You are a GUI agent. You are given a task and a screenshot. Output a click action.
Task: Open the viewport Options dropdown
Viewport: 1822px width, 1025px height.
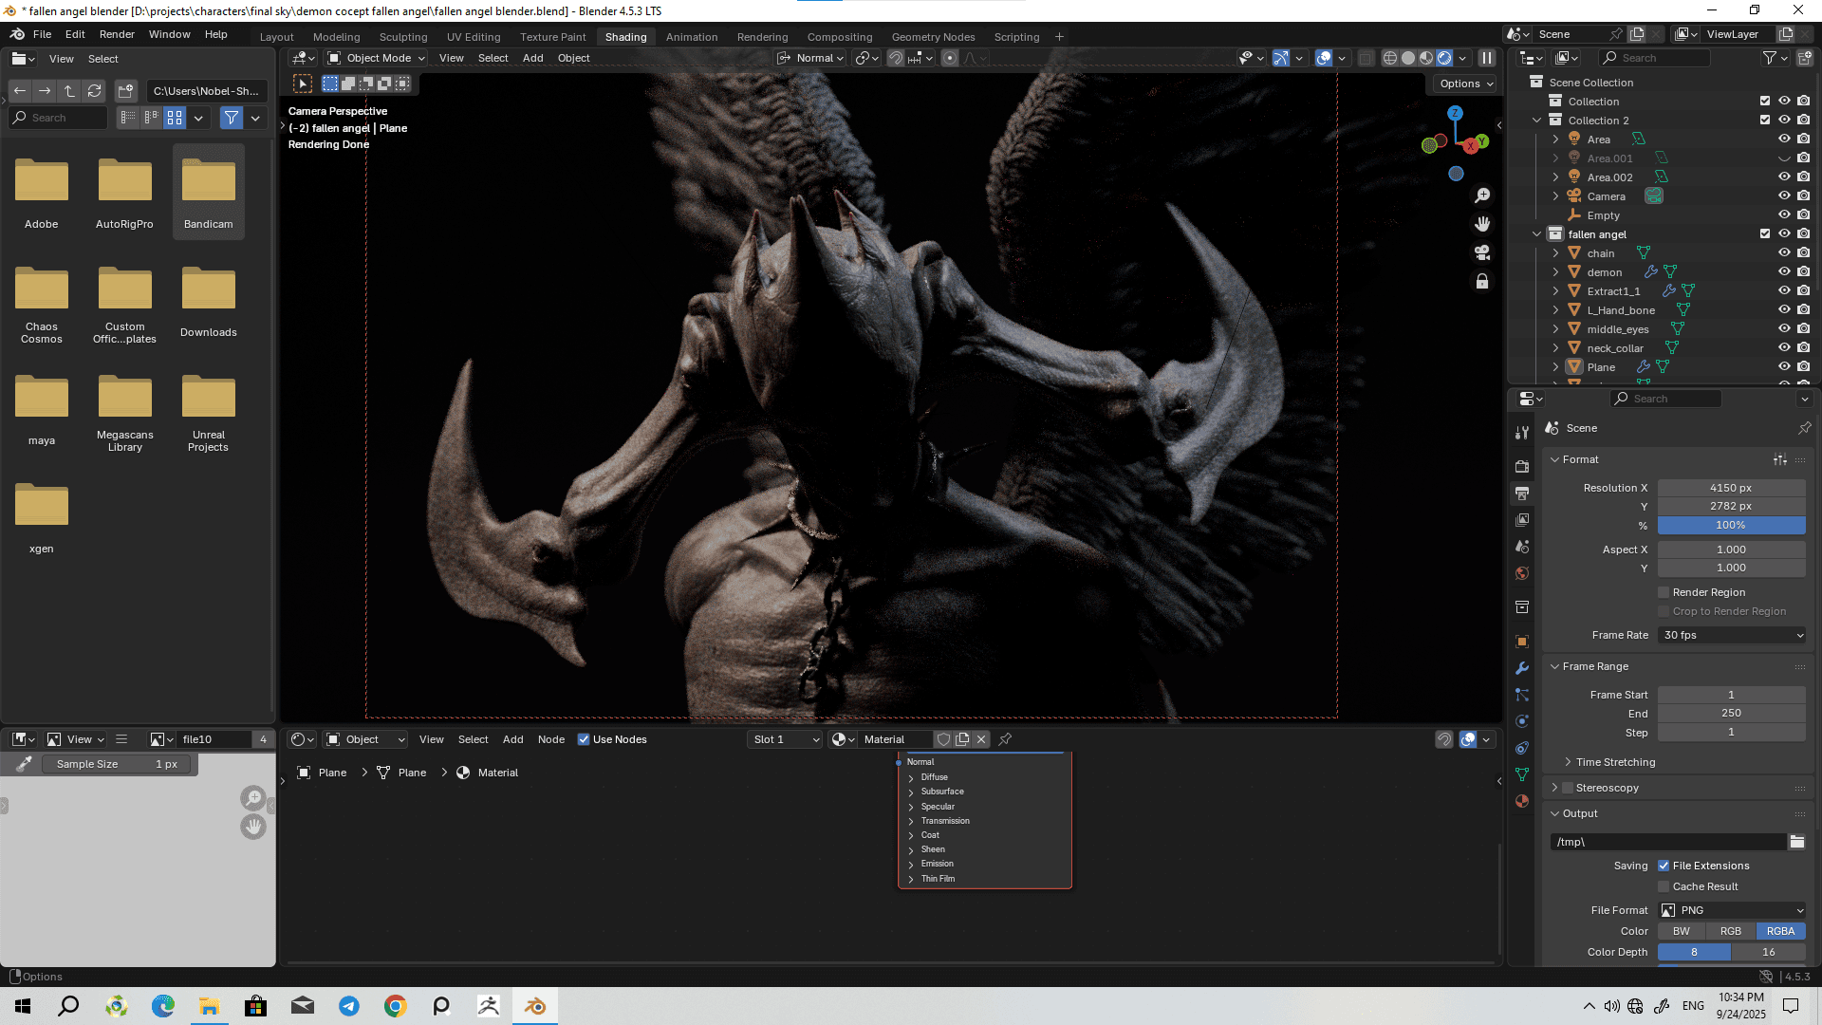point(1465,84)
